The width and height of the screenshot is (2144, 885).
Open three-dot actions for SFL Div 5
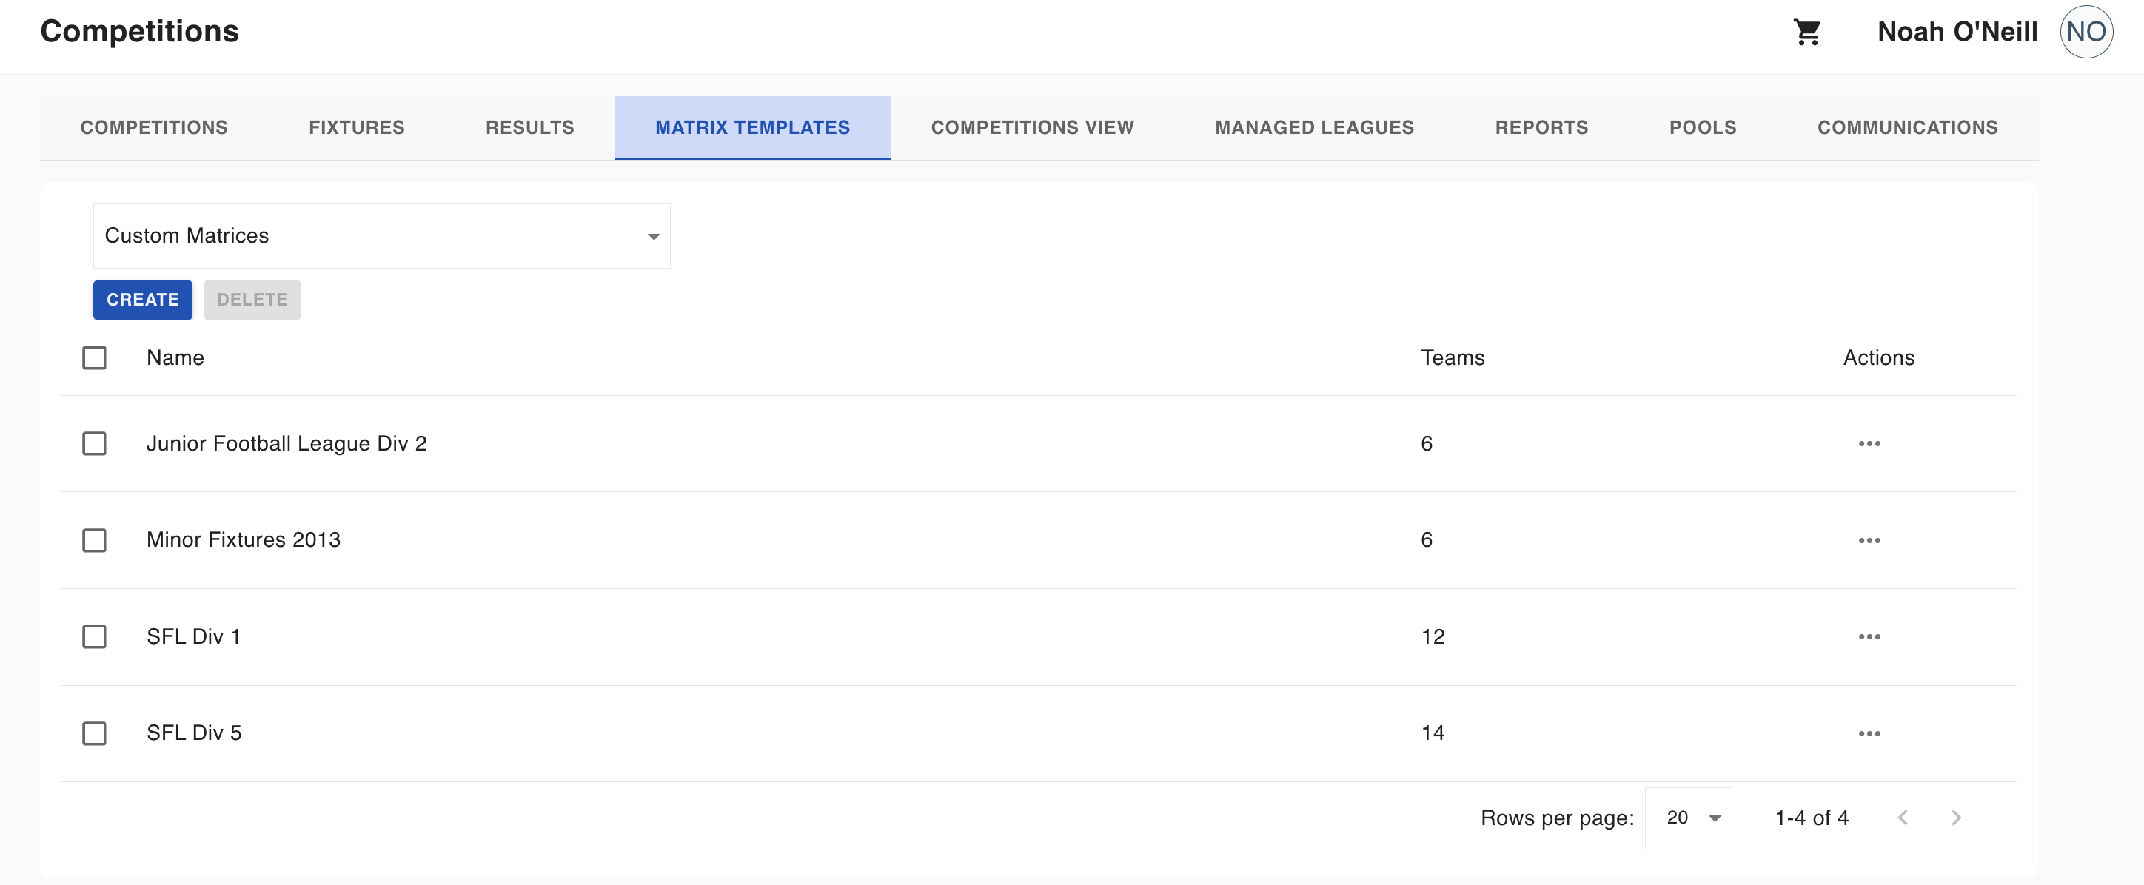pos(1869,733)
